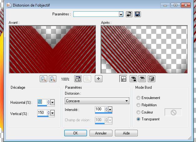The image size is (196, 142).
Task: Click the proof eye icon
Action: pos(142,79)
